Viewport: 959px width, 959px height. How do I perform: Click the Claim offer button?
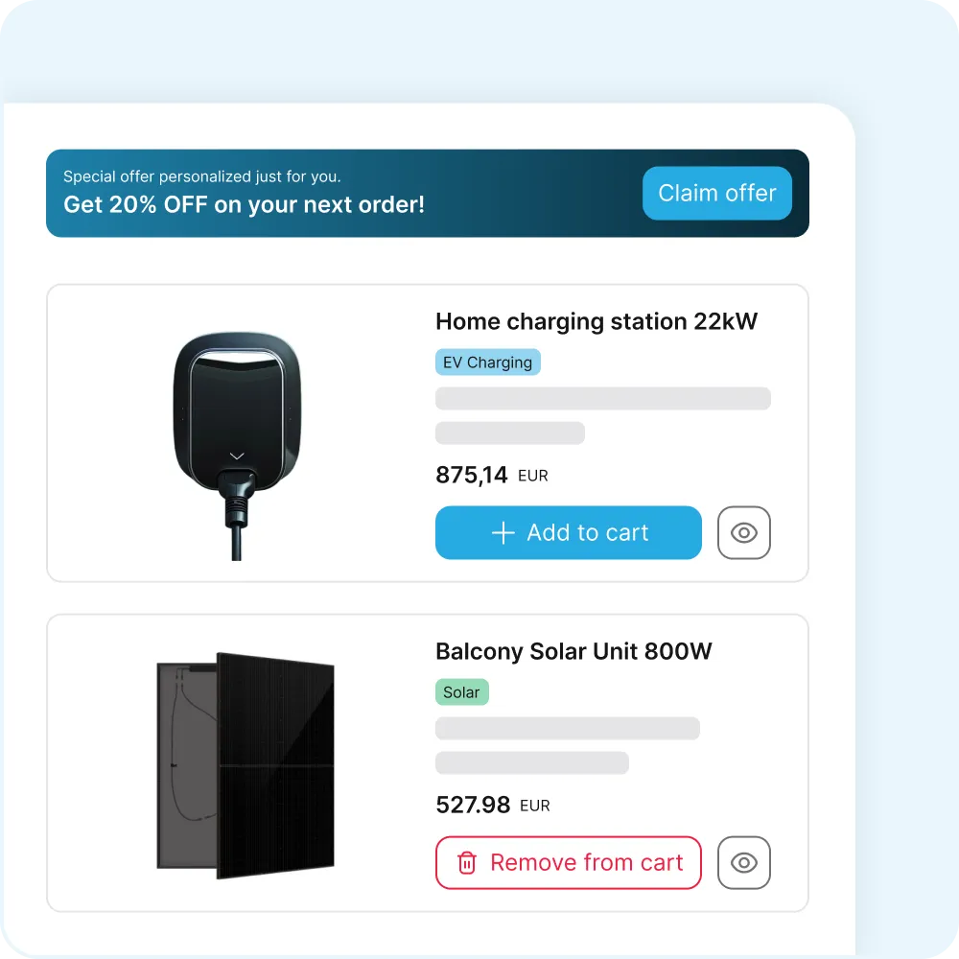(716, 193)
